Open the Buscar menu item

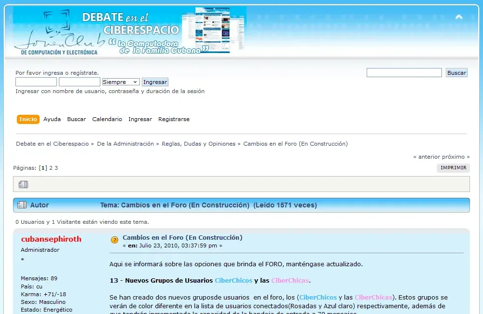pyautogui.click(x=76, y=119)
